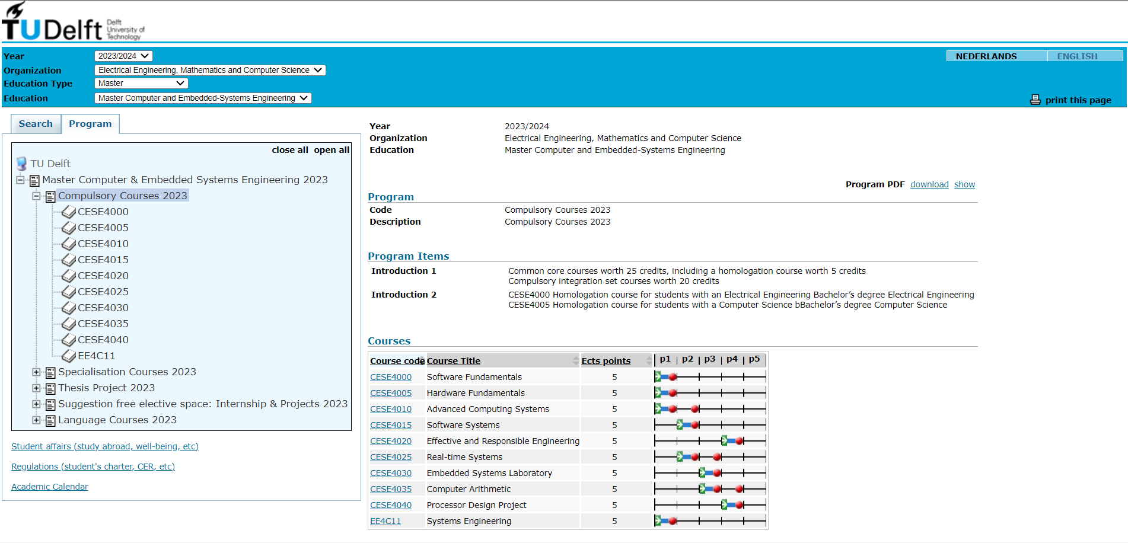Click the document icon of Master Computer & Embedded Systems Engineering 2023
The height and width of the screenshot is (543, 1128).
[x=35, y=180]
